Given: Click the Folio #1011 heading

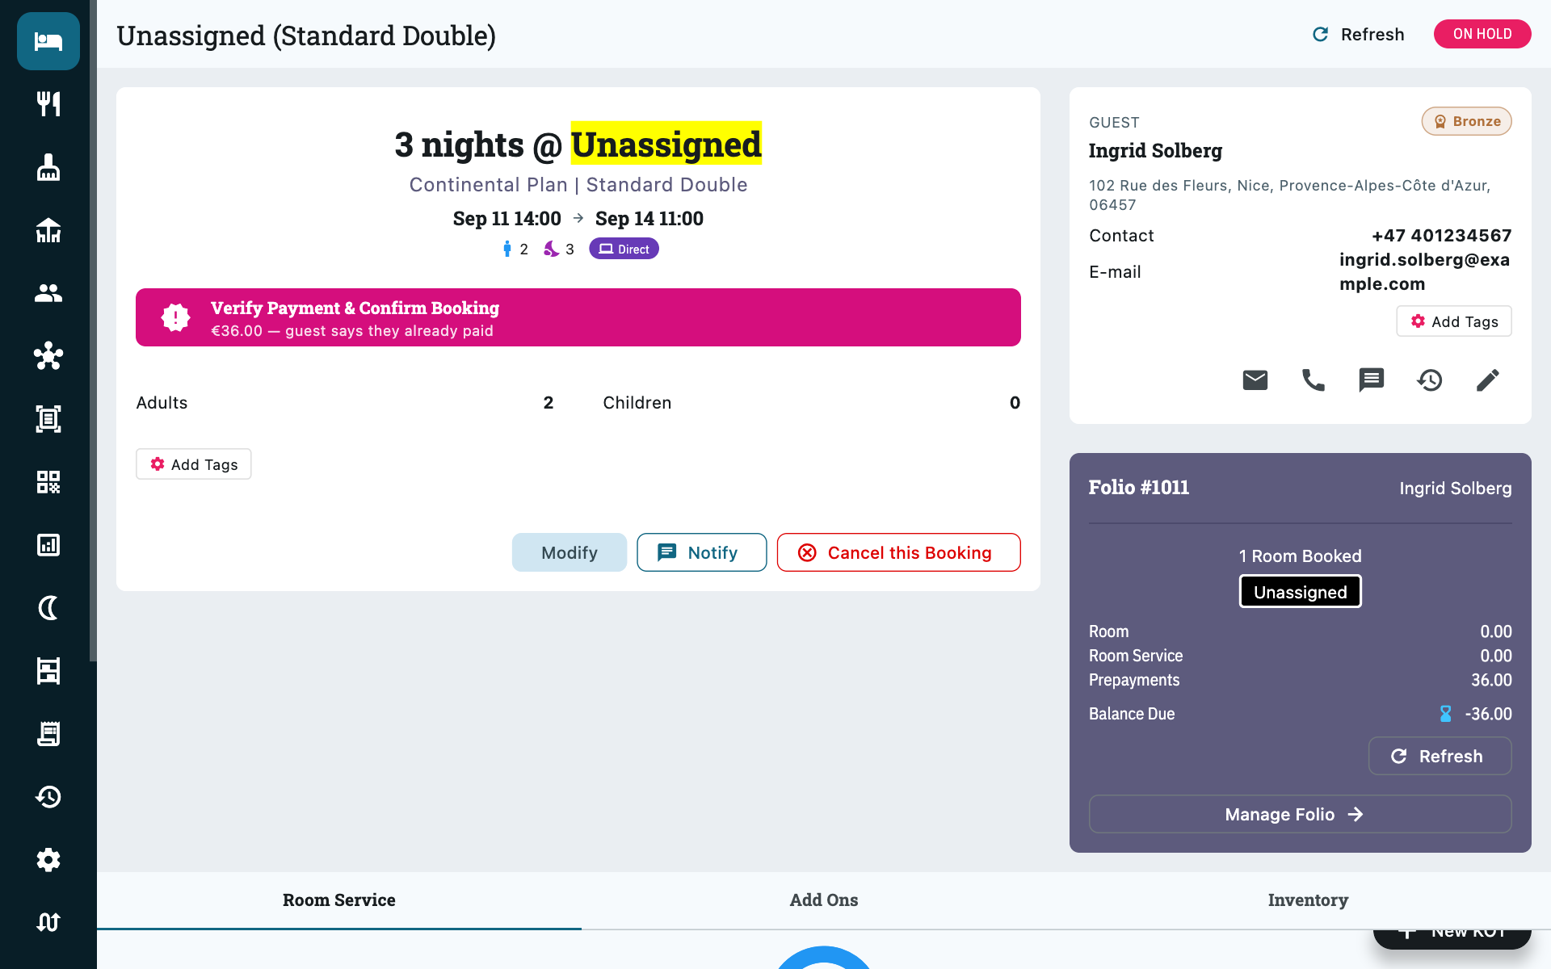Looking at the screenshot, I should (x=1139, y=488).
